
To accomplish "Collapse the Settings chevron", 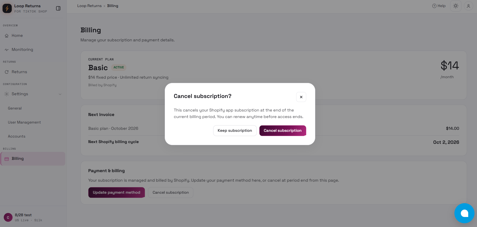I will 60,94.
